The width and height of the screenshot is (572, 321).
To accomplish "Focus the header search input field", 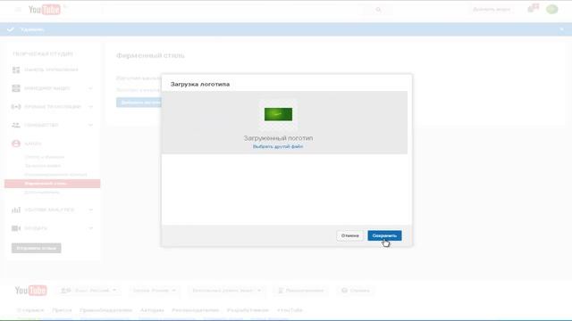I will click(233, 10).
